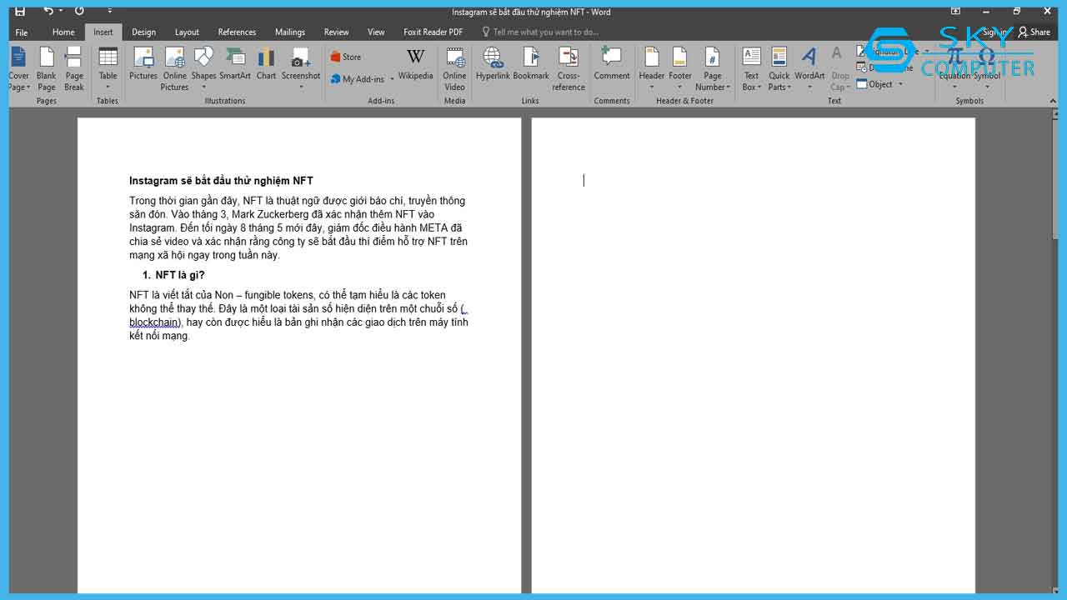Switch to the View tab

(377, 32)
